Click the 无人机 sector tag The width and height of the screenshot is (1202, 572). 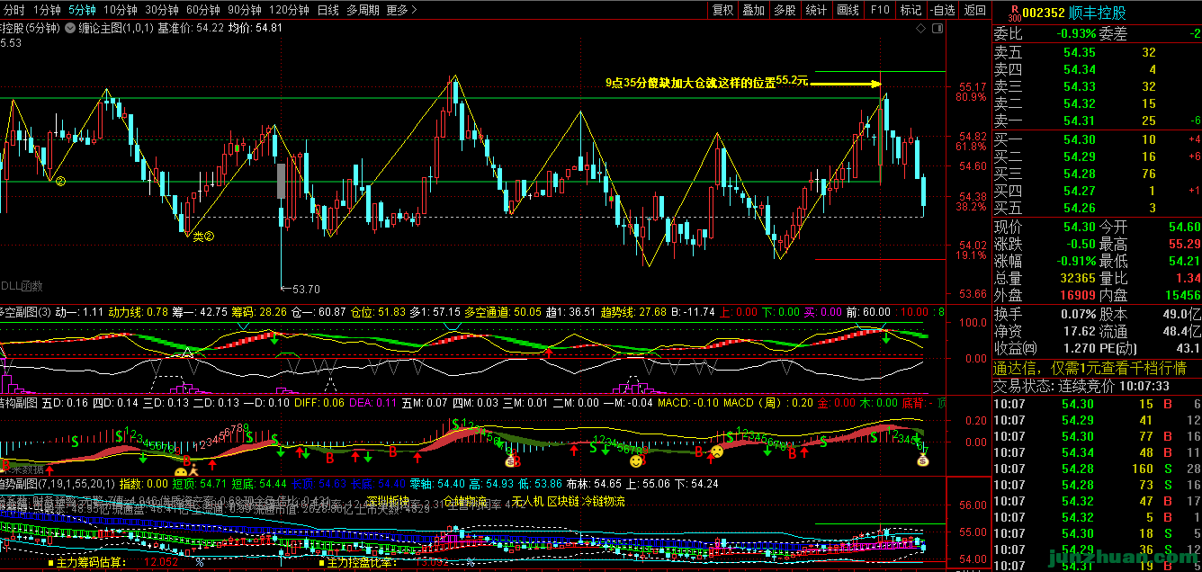pyautogui.click(x=526, y=501)
